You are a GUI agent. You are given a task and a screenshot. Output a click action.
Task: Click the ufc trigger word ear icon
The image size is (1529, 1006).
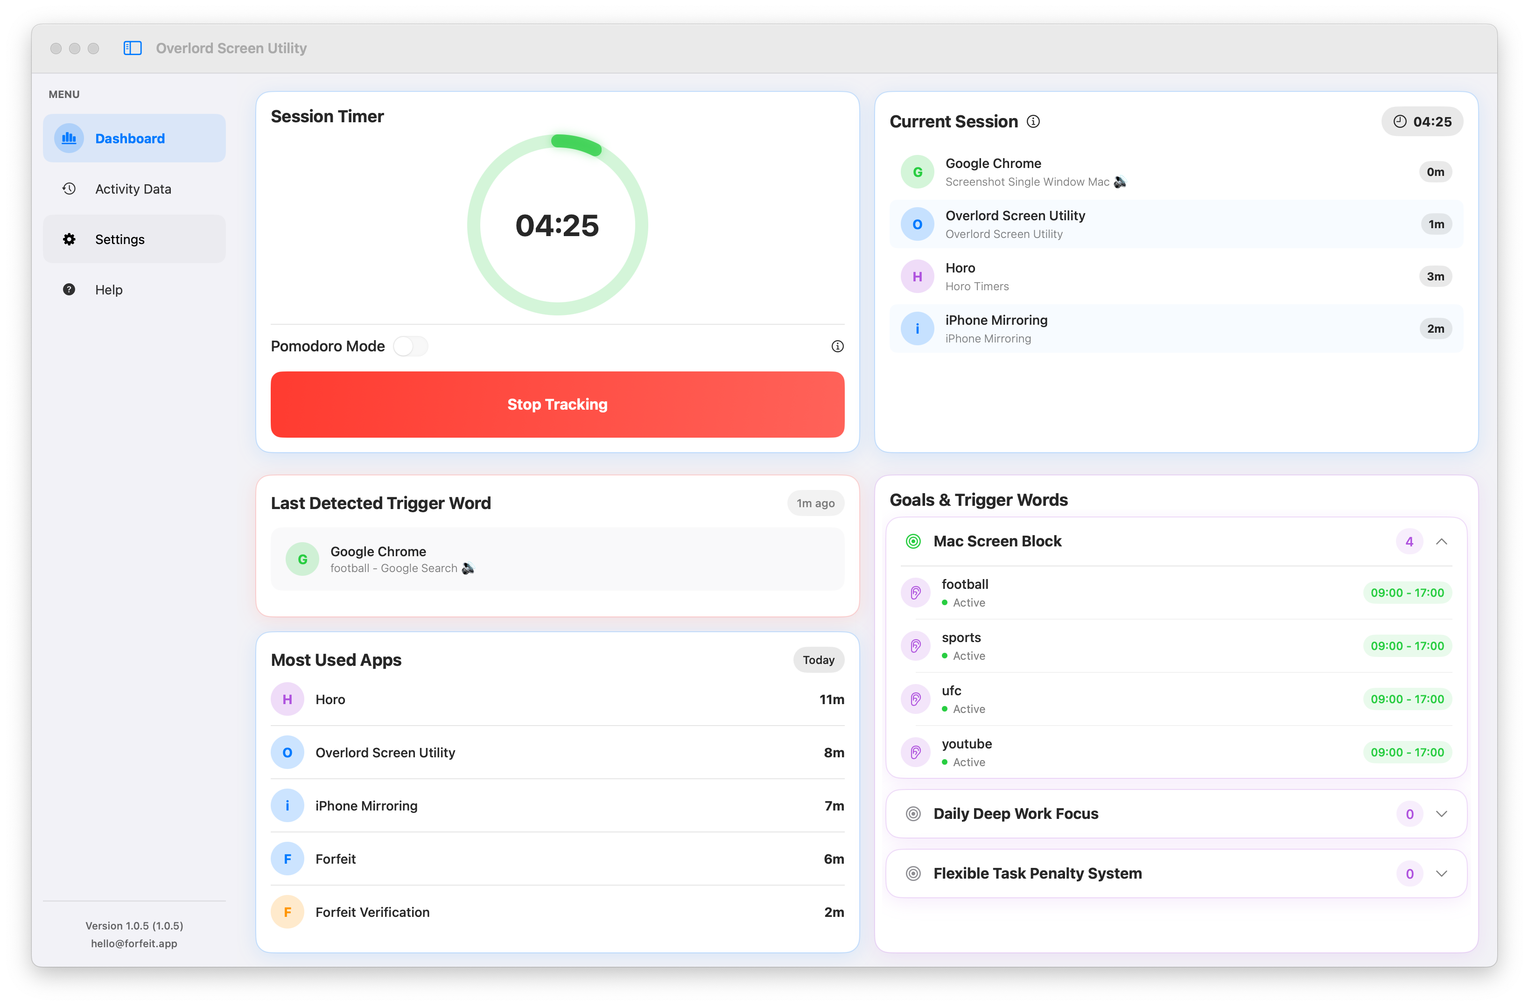915,699
